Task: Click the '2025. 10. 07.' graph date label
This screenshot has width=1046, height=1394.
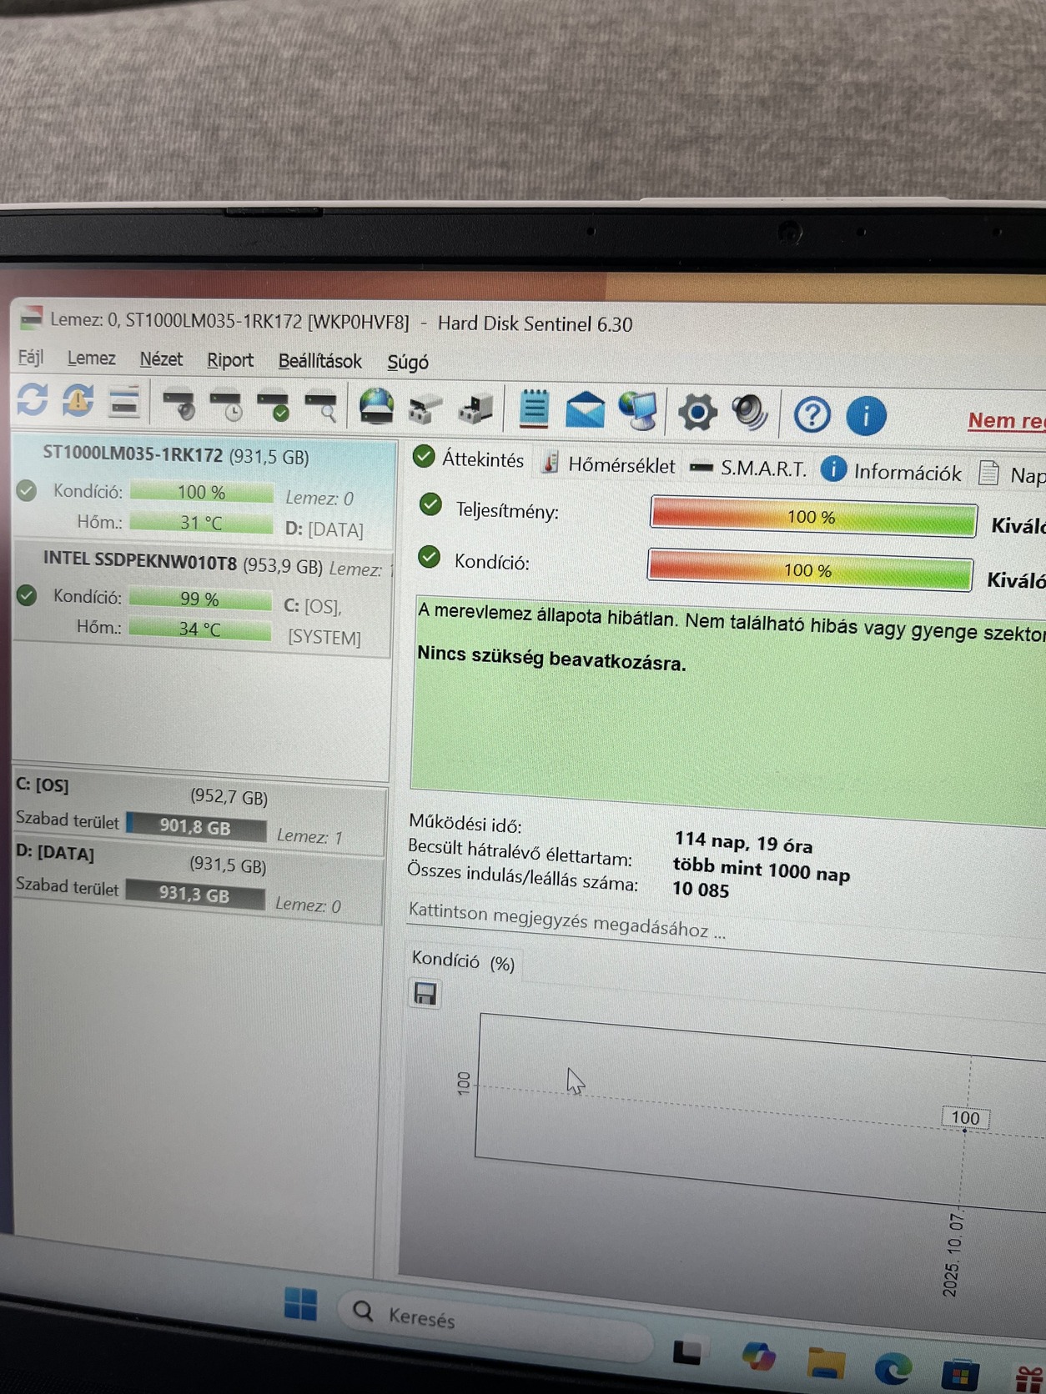Action: pos(953,1255)
